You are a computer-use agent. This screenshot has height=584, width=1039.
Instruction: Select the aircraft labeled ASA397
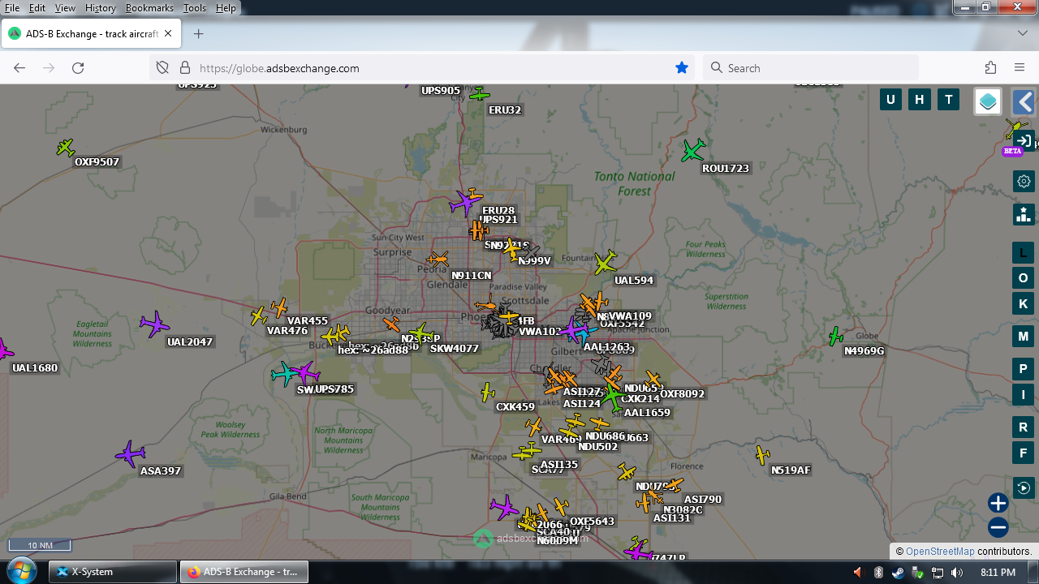pyautogui.click(x=130, y=454)
